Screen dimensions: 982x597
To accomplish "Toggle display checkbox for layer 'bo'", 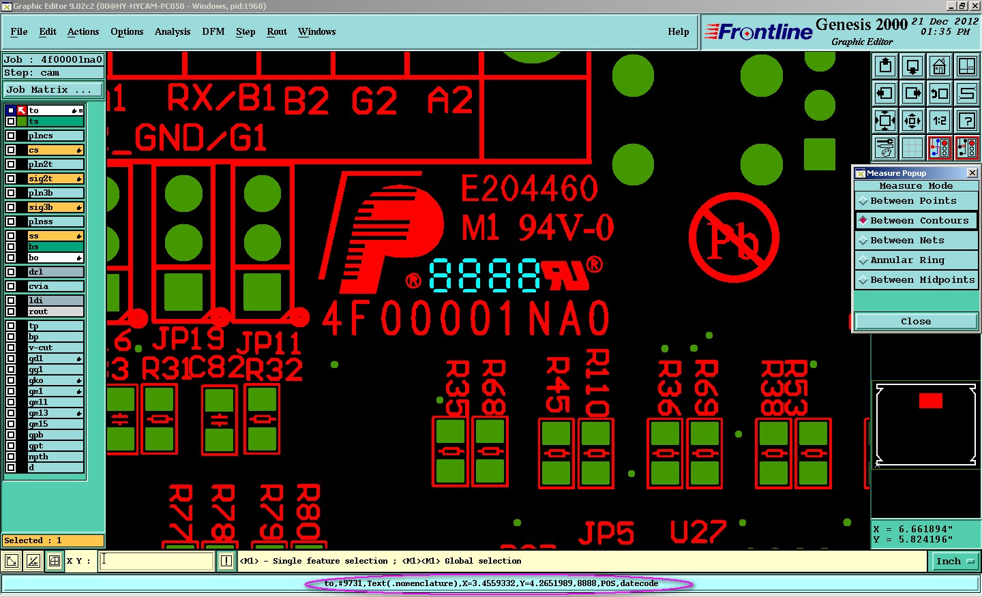I will click(x=11, y=258).
